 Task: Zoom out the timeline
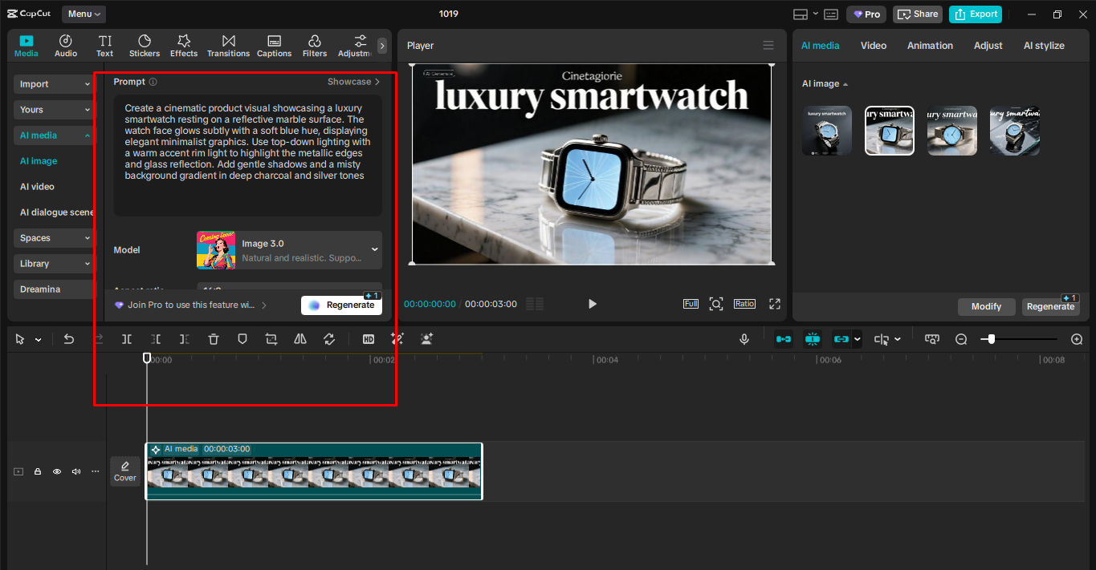pyautogui.click(x=961, y=339)
